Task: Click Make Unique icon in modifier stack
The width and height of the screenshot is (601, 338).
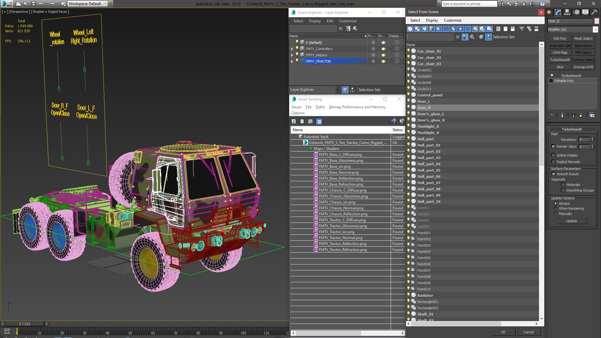Action: (573, 115)
